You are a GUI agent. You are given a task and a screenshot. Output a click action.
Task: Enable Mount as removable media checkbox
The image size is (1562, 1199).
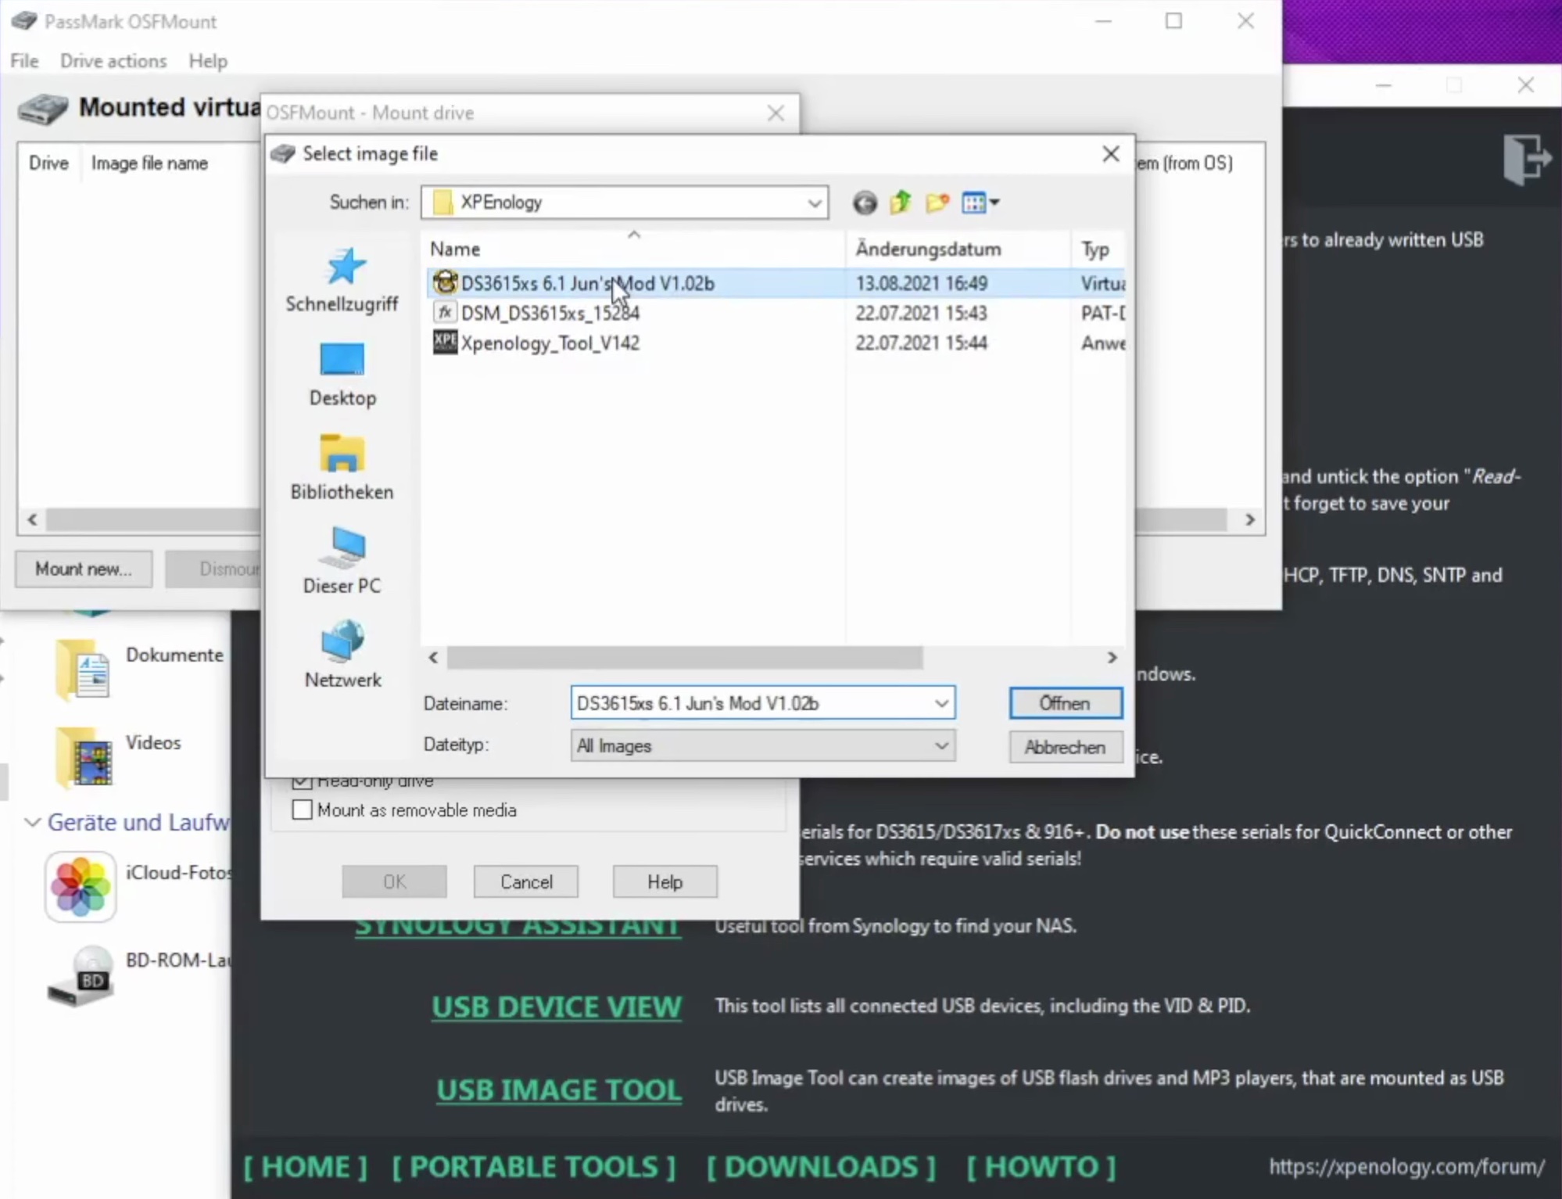point(302,810)
